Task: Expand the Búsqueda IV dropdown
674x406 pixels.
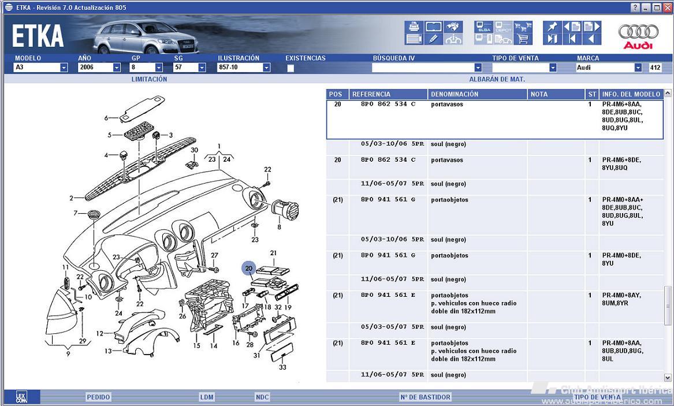Action: pos(478,68)
